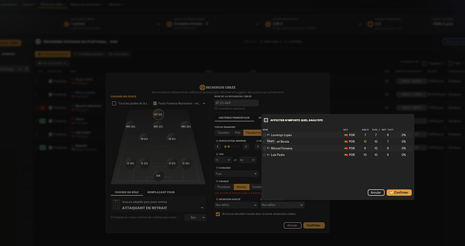Select the GB goalkeeper position on pitch
465x246 pixels.
(x=158, y=176)
